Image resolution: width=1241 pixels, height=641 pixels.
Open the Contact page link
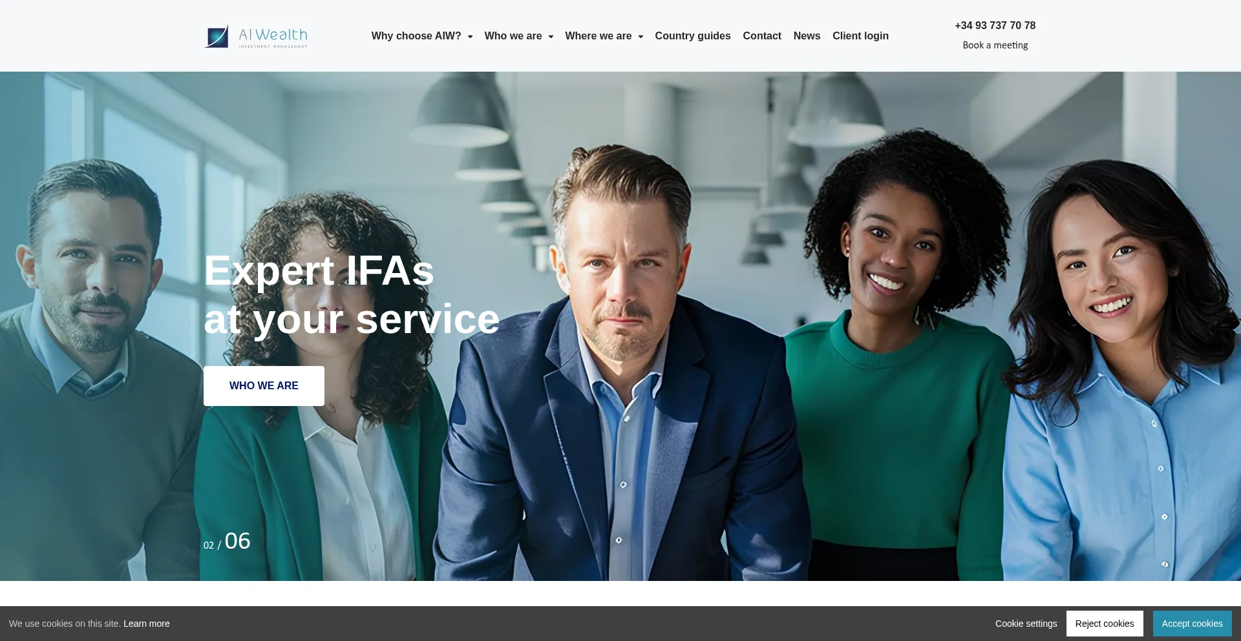click(x=762, y=36)
